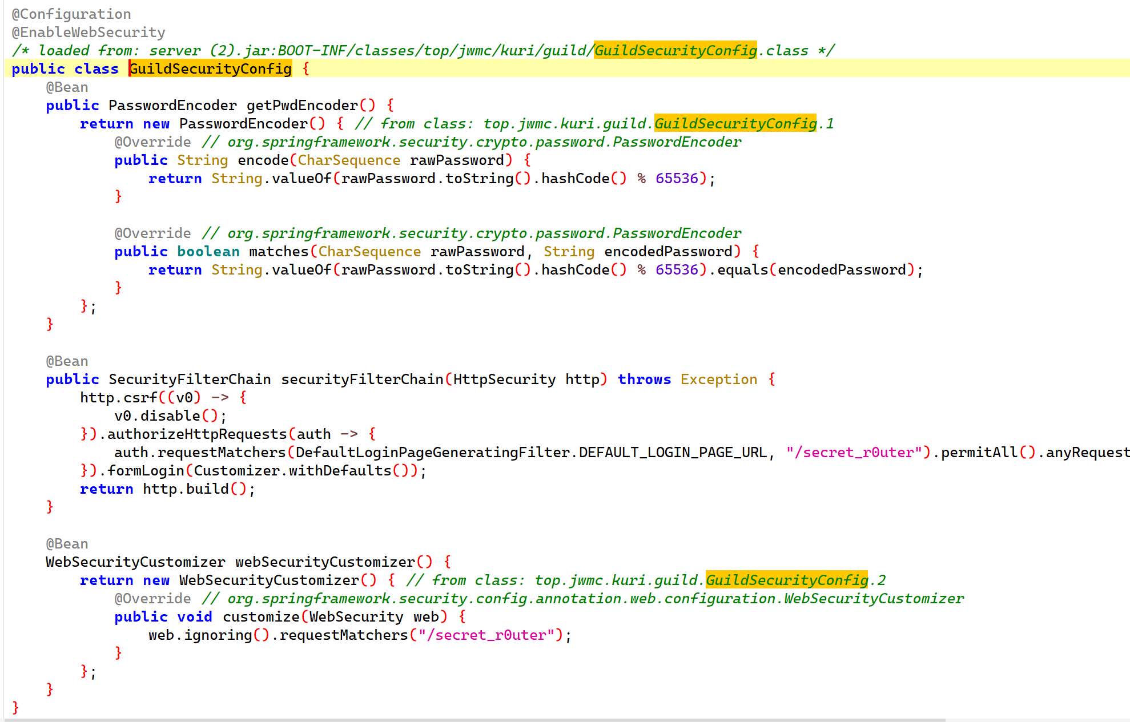Screen dimensions: 1130x722
Task: Click the GuildSecurityConfig name in class declaration
Action: (x=210, y=69)
